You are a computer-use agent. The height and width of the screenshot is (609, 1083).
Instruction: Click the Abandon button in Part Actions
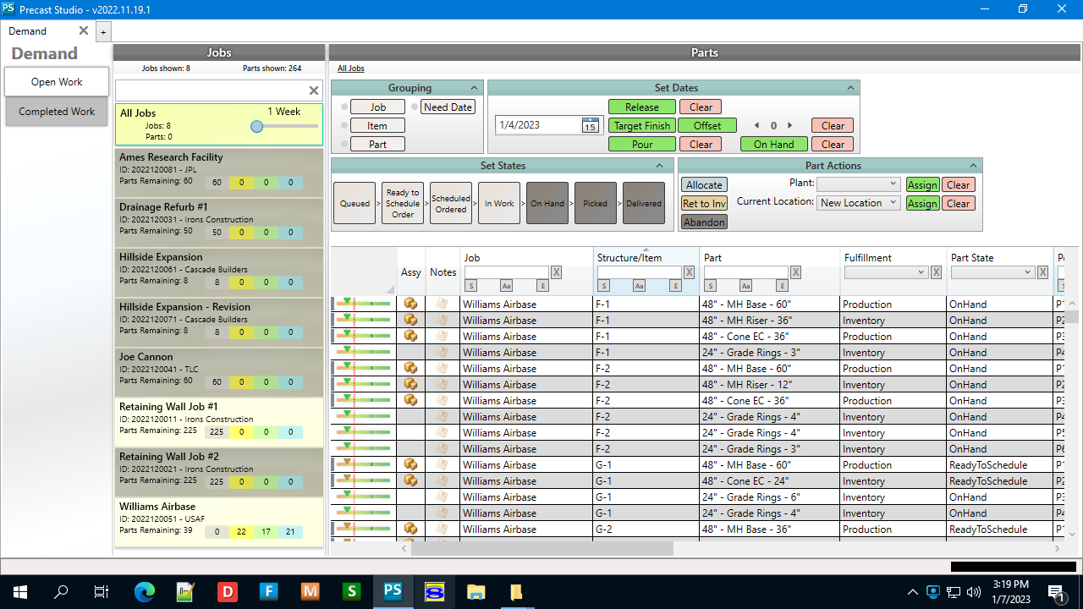(704, 222)
